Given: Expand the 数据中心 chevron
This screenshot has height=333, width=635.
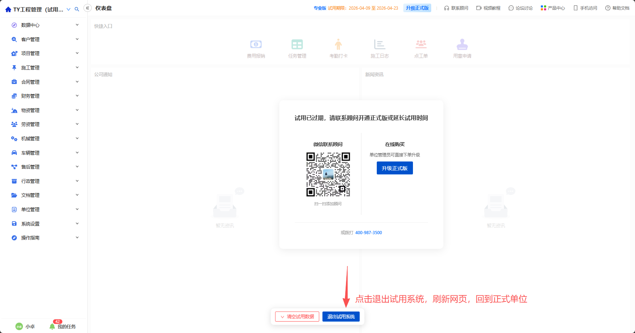Looking at the screenshot, I should [77, 25].
